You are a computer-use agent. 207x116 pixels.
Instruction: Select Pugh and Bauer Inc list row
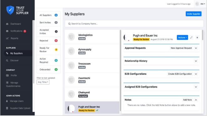pyautogui.click(x=92, y=108)
